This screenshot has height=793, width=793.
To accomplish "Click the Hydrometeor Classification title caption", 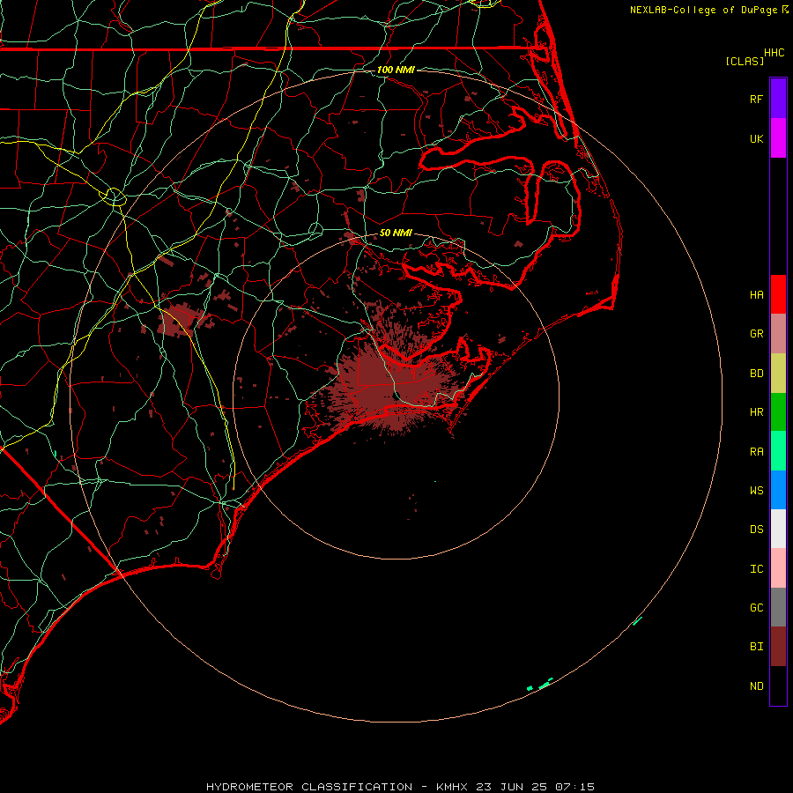I will pyautogui.click(x=400, y=787).
